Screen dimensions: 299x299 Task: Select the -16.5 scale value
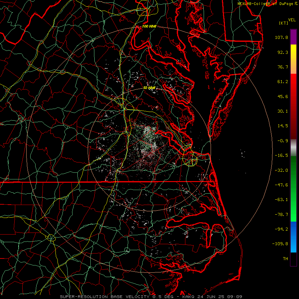pyautogui.click(x=281, y=155)
